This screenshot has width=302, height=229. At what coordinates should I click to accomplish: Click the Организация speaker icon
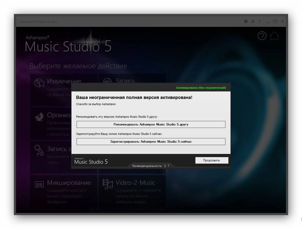(39, 117)
